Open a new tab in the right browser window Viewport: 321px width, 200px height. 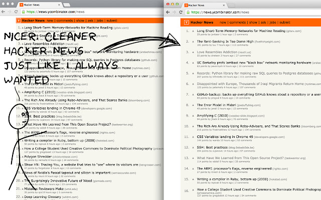pyautogui.click(x=231, y=5)
